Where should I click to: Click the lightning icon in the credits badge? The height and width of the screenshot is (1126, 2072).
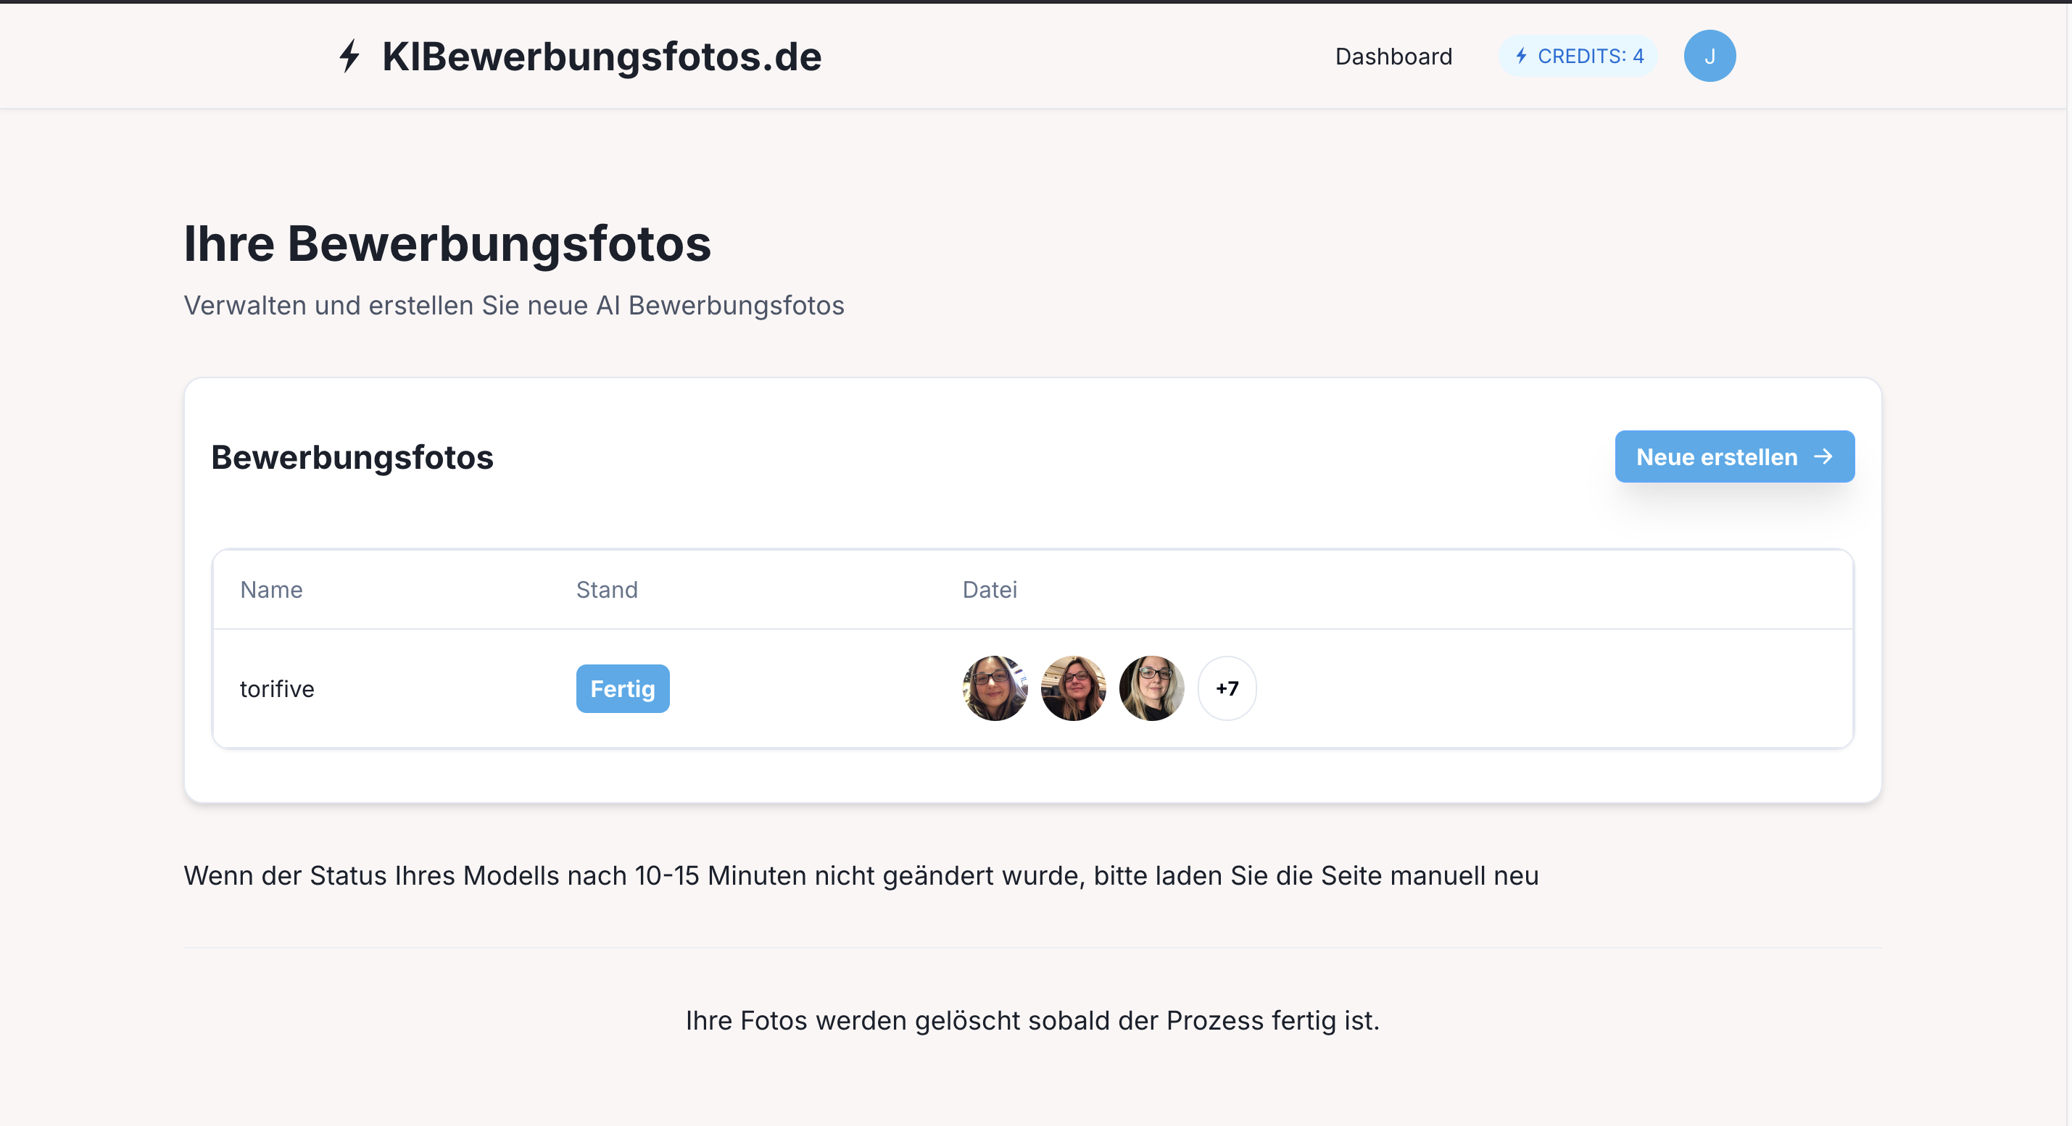click(1521, 57)
